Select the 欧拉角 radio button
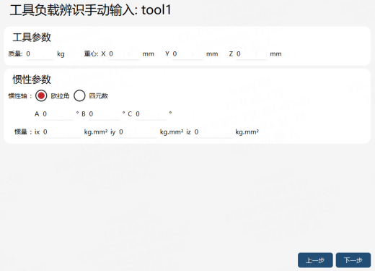This screenshot has width=375, height=271. [41, 96]
